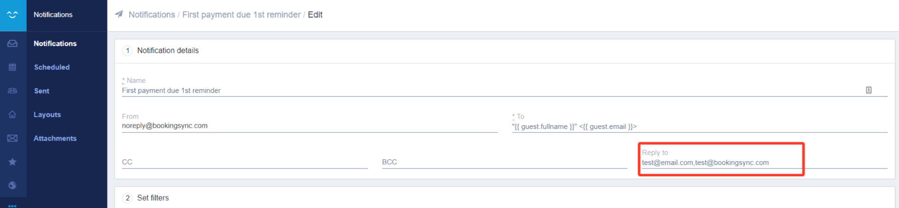
Task: Focus the CC input field
Action: (244, 162)
